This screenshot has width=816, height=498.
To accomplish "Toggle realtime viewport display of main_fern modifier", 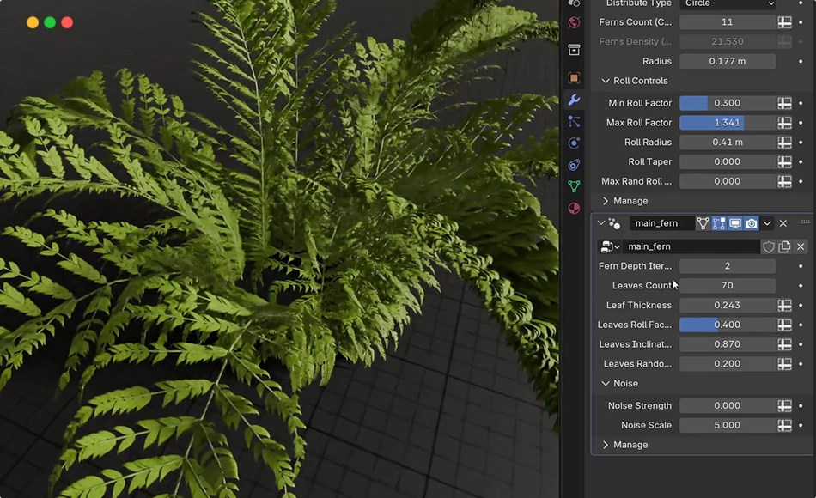I will tap(734, 223).
